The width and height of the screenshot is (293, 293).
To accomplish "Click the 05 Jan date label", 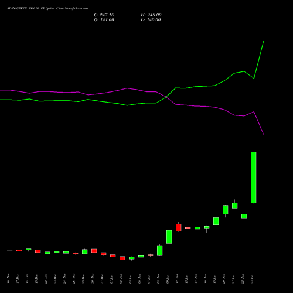I will (x=130, y=279).
